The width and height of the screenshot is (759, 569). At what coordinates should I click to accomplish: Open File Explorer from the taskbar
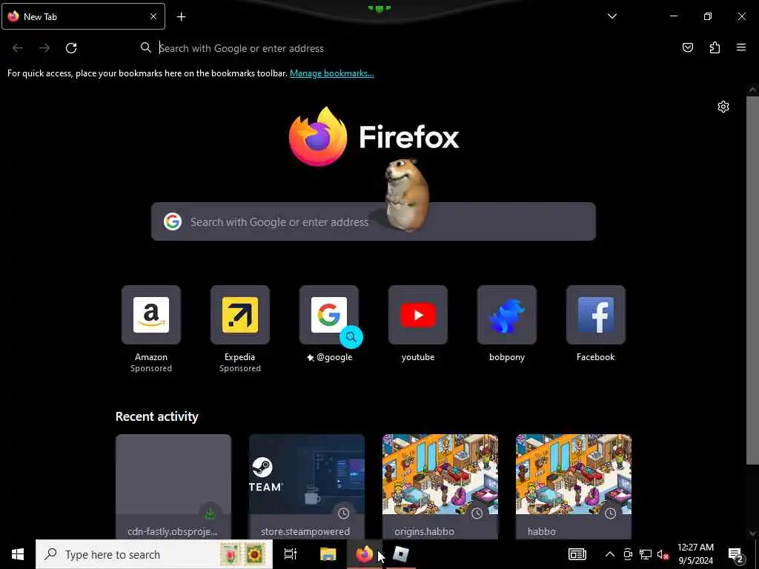(328, 554)
